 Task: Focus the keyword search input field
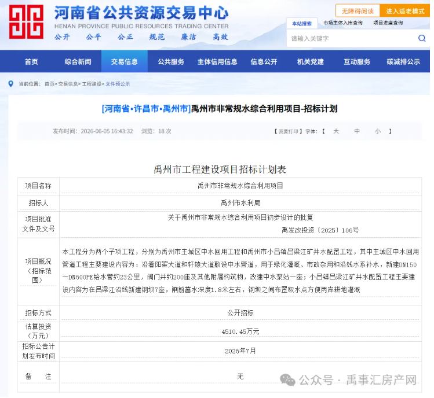(352, 38)
